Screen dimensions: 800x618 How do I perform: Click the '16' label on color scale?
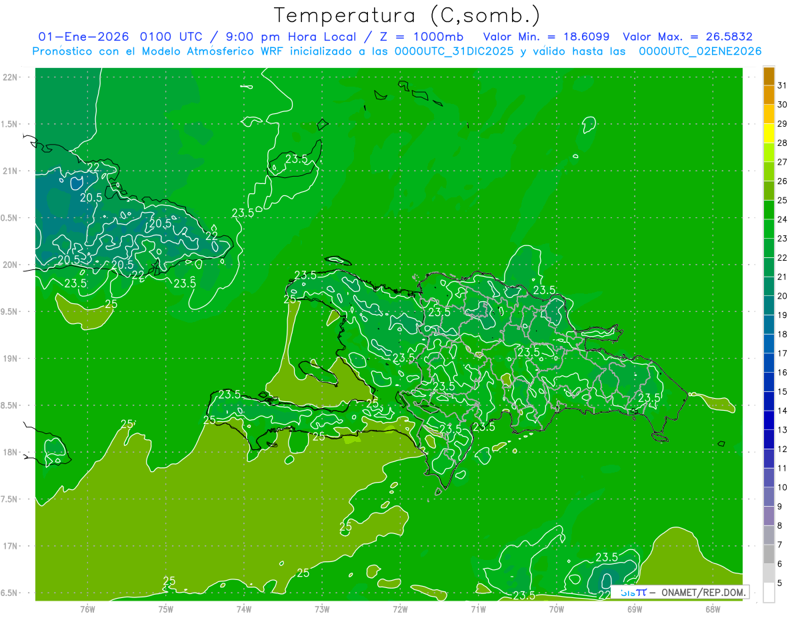(783, 372)
